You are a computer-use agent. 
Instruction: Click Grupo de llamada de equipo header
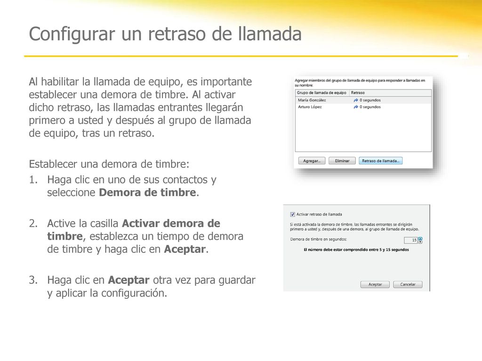[322, 93]
